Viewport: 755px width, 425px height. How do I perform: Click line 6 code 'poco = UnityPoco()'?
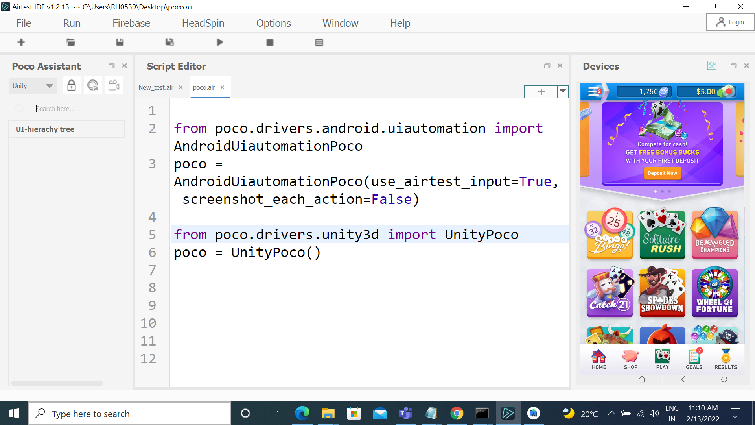coord(247,252)
